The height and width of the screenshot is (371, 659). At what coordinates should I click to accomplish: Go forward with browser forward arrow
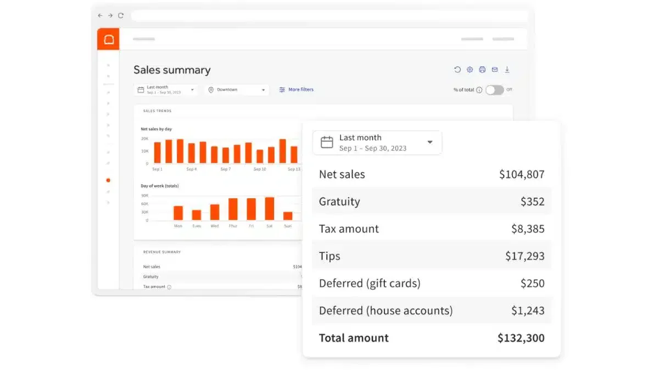pos(110,16)
